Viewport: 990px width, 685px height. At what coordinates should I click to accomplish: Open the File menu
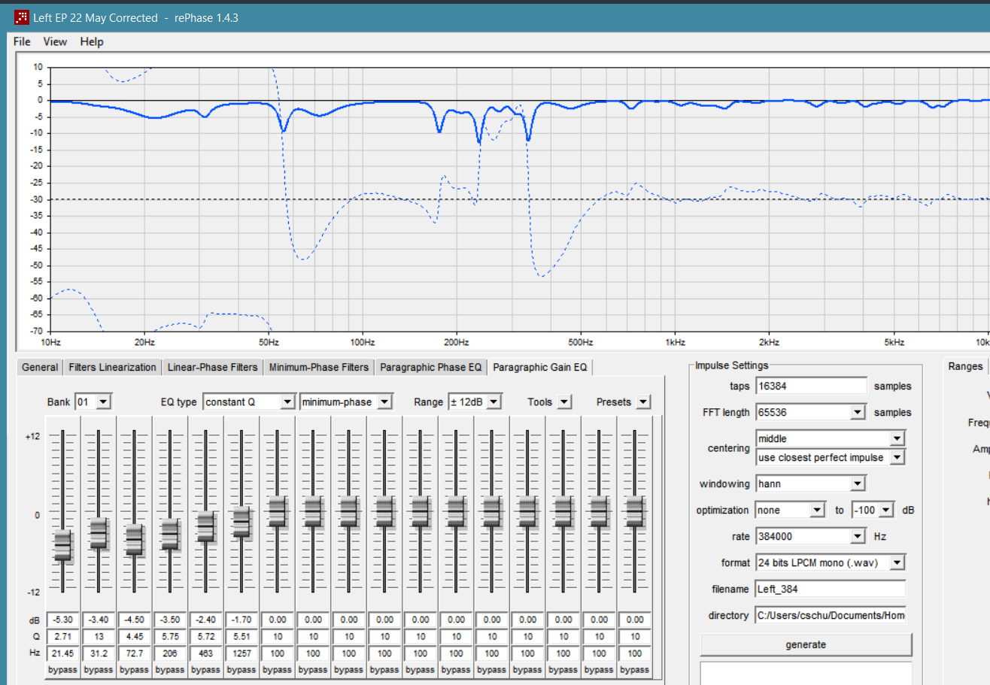click(x=22, y=42)
